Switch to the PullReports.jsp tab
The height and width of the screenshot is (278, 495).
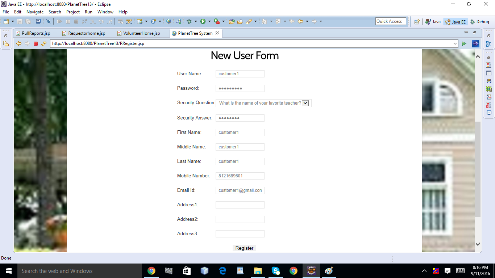pyautogui.click(x=33, y=33)
